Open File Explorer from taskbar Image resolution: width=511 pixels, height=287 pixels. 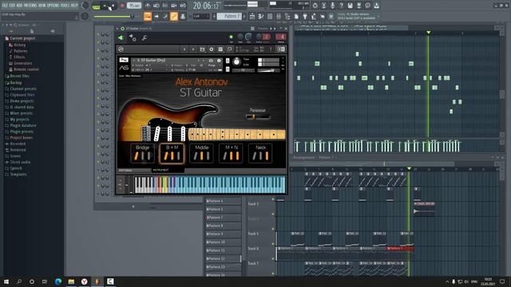click(71, 281)
